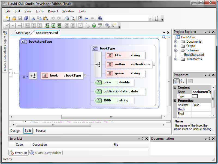
Task: Click the Print icon in toolbar
Action: pos(66,19)
